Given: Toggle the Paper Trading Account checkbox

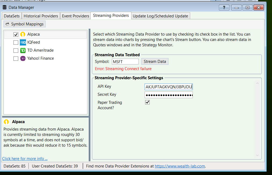Looking at the screenshot, I should point(148,102).
